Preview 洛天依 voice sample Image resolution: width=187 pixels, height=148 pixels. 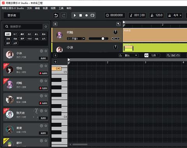[41, 111]
